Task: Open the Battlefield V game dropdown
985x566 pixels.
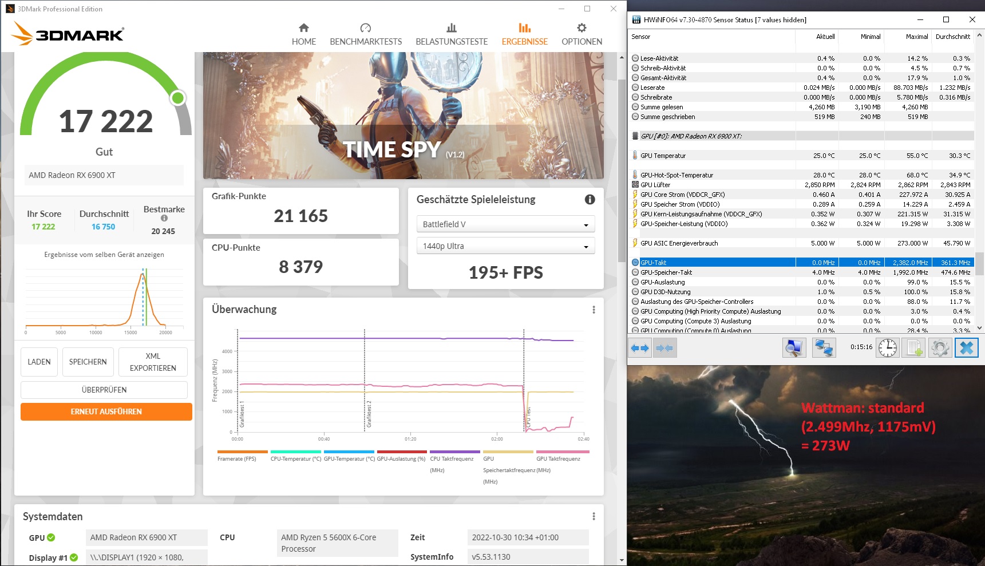Action: 505,224
